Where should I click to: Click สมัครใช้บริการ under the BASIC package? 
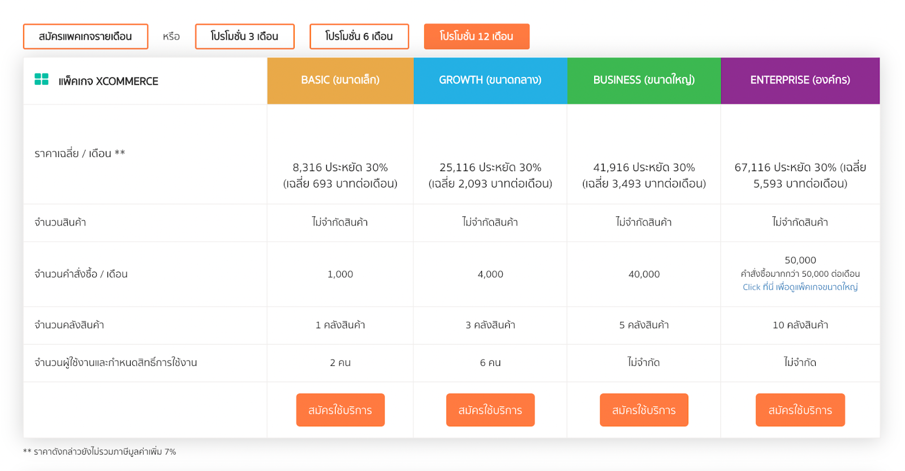(340, 410)
